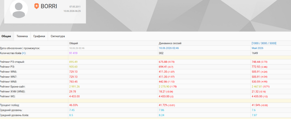Click the XVM overall value 29.78
291x119 pixels.
tap(72, 91)
